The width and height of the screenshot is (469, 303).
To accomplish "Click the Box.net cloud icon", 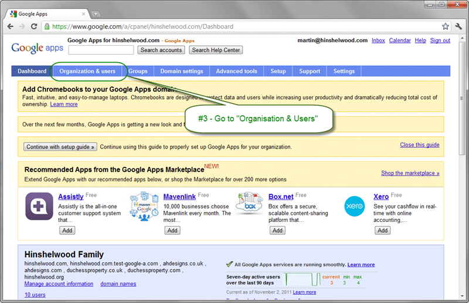I will [x=250, y=204].
